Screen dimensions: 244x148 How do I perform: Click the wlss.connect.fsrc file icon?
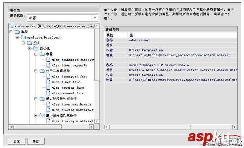click(x=48, y=93)
